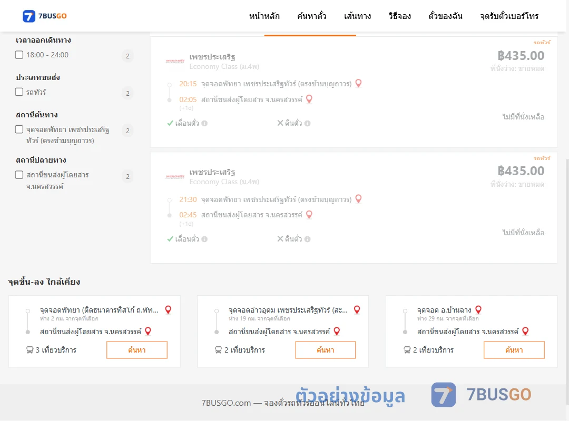This screenshot has width=569, height=421.
Task: Click the 7BUSGO logo in the header
Action: pos(45,16)
